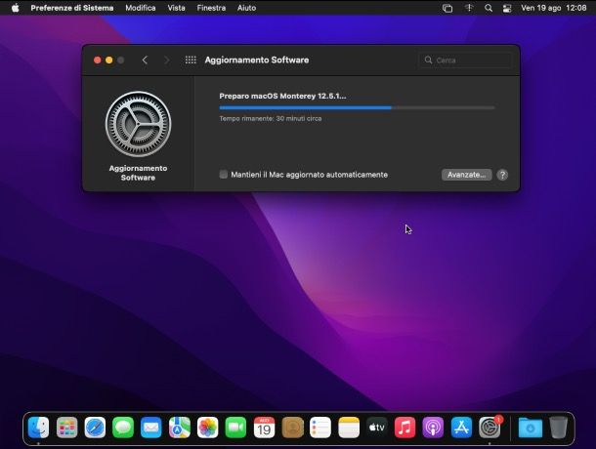Show all preferences grid button
The width and height of the screenshot is (596, 449).
(x=191, y=60)
